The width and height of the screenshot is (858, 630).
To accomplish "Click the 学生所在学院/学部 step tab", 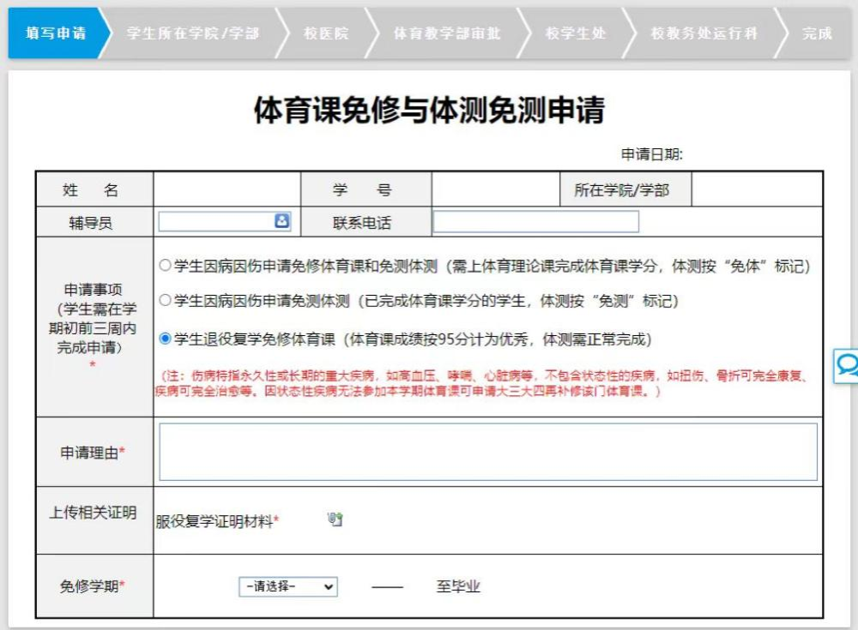I will click(x=193, y=33).
